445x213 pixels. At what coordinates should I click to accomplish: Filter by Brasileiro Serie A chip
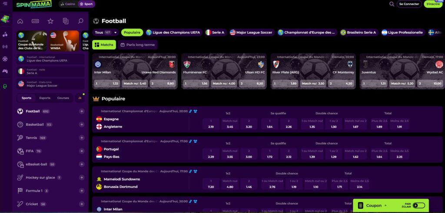[358, 33]
